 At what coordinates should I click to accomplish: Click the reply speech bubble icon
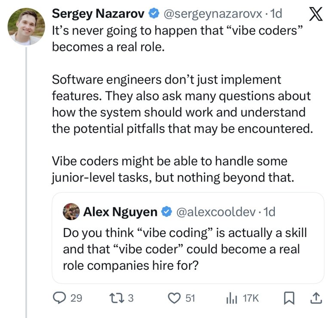tap(58, 298)
